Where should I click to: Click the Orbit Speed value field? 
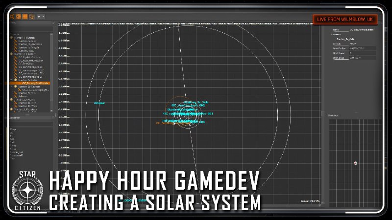coord(363,53)
